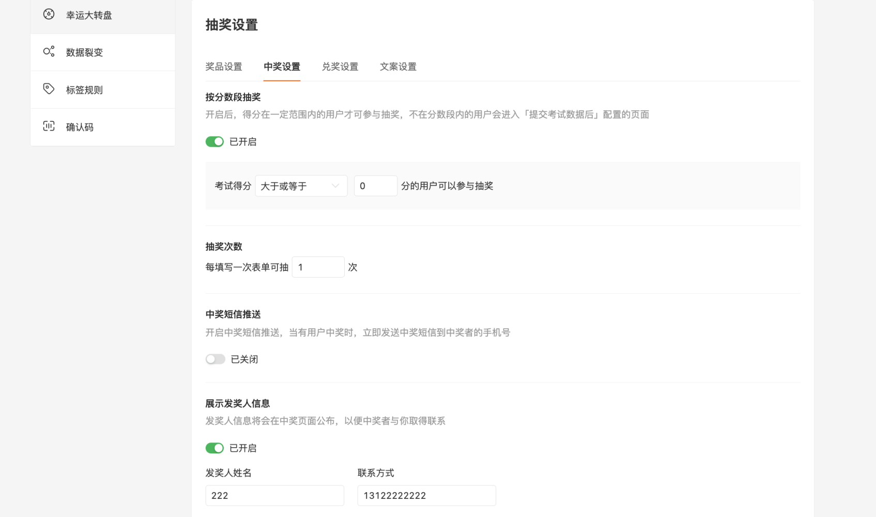Click the 考试得分 score value field
The width and height of the screenshot is (876, 517).
pos(376,186)
